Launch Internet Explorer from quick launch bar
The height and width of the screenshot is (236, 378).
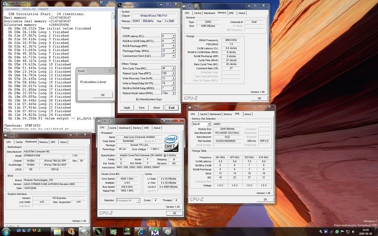[29, 230]
